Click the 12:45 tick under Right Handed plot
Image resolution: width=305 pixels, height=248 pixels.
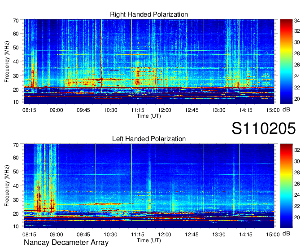(x=192, y=110)
